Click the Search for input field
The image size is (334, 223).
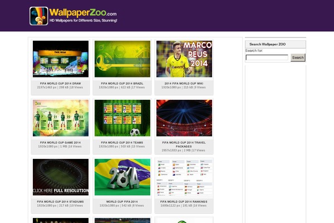tap(267, 57)
